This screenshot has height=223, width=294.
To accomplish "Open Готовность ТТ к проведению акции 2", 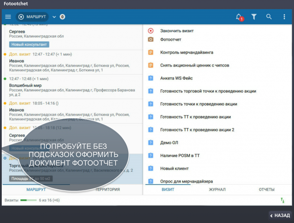I will [197, 130].
